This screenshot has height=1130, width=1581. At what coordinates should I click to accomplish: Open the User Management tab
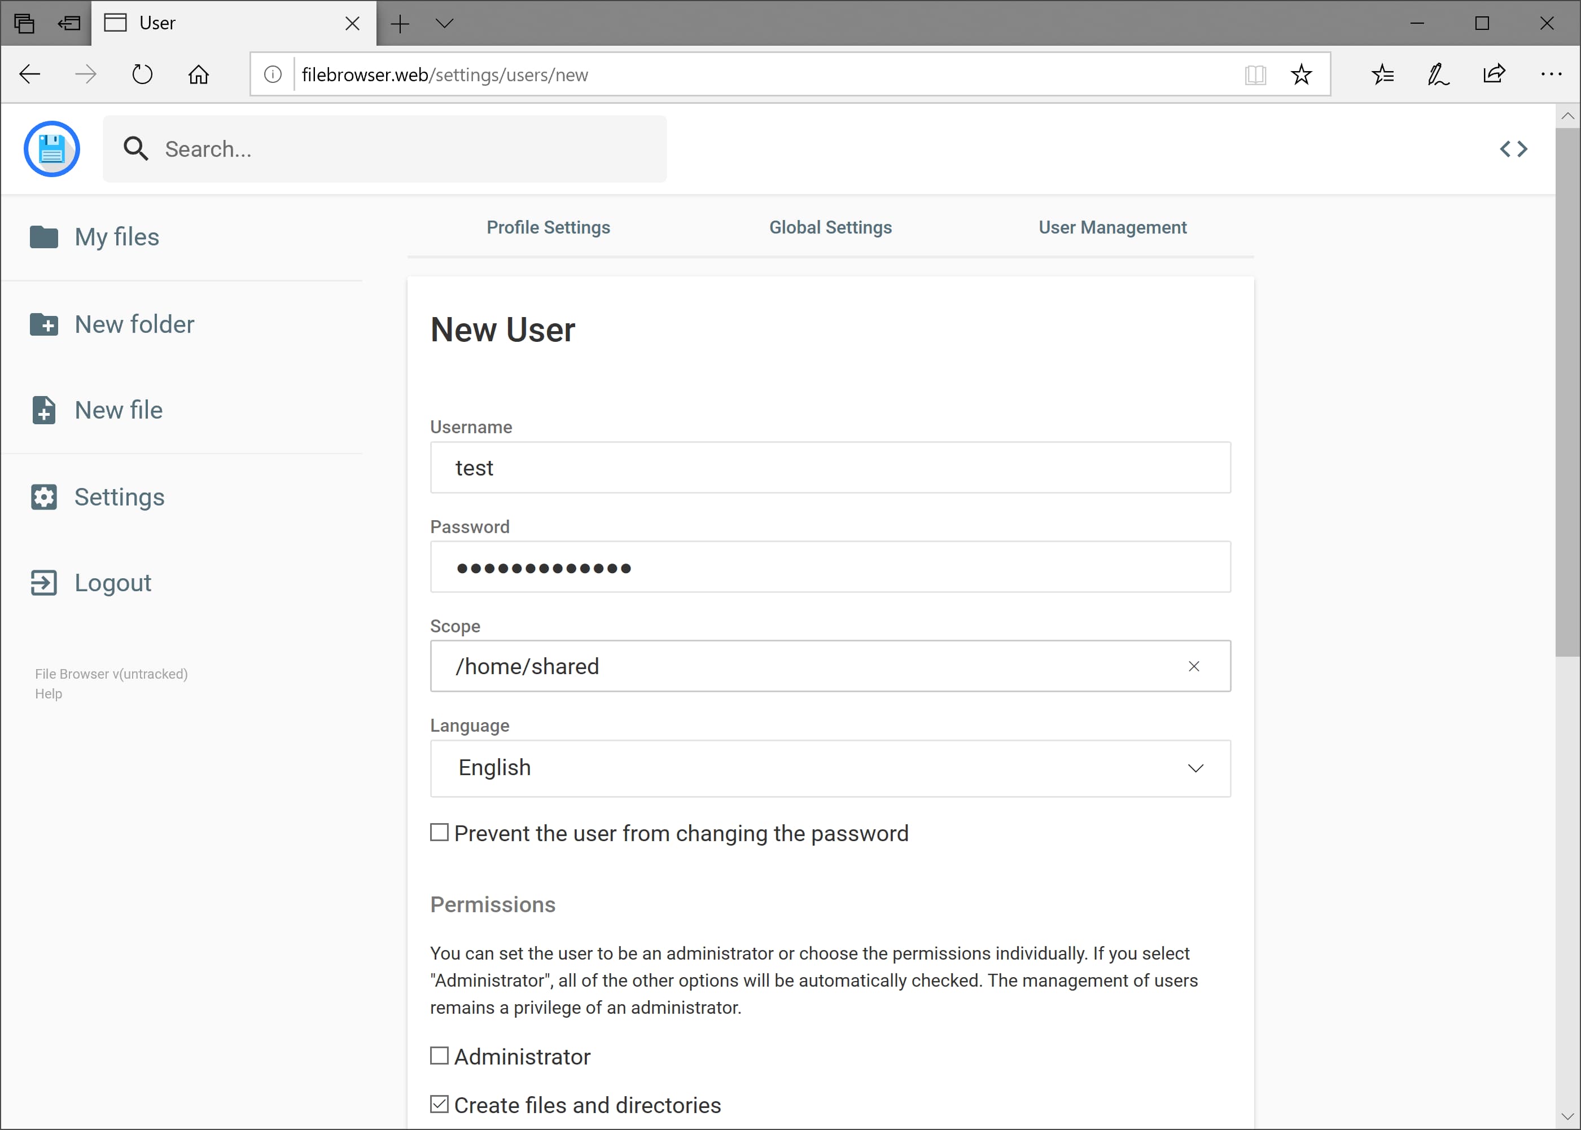tap(1113, 227)
